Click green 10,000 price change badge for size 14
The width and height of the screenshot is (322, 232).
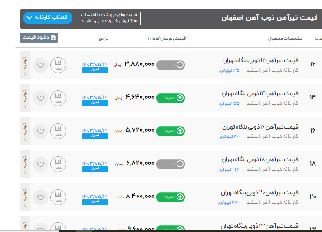[170, 98]
